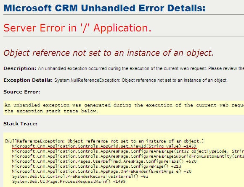Click the description text about current web request

pyautogui.click(x=141, y=68)
